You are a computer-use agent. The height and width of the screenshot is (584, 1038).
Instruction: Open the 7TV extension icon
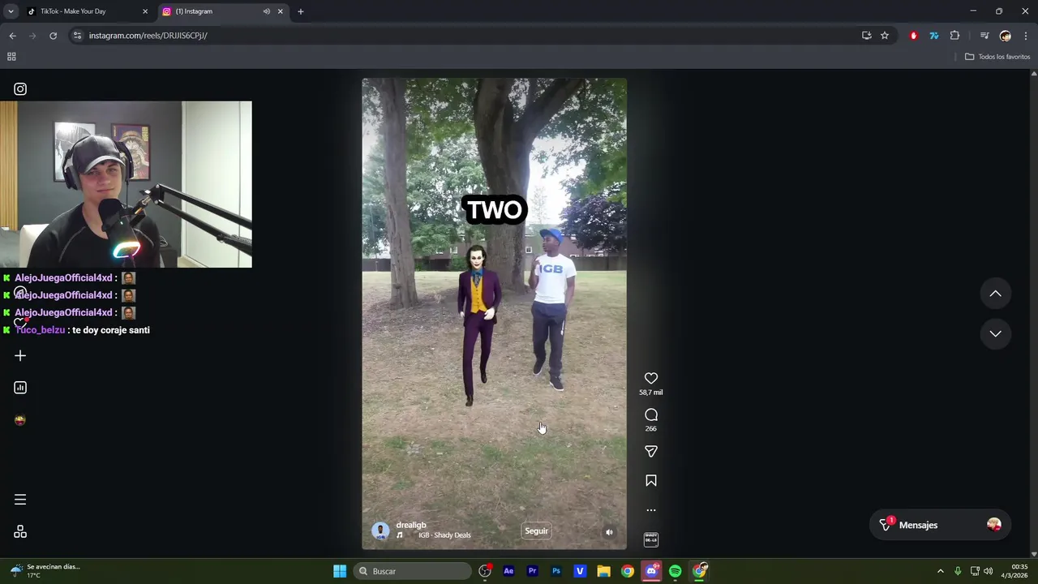(933, 36)
